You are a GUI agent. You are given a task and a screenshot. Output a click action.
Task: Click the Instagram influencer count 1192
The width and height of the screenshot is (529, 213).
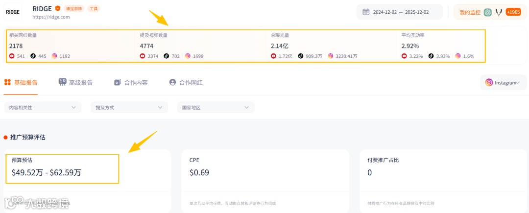65,56
